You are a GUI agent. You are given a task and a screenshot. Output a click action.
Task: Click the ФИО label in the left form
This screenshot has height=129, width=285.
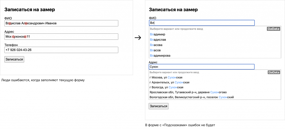[8, 18]
